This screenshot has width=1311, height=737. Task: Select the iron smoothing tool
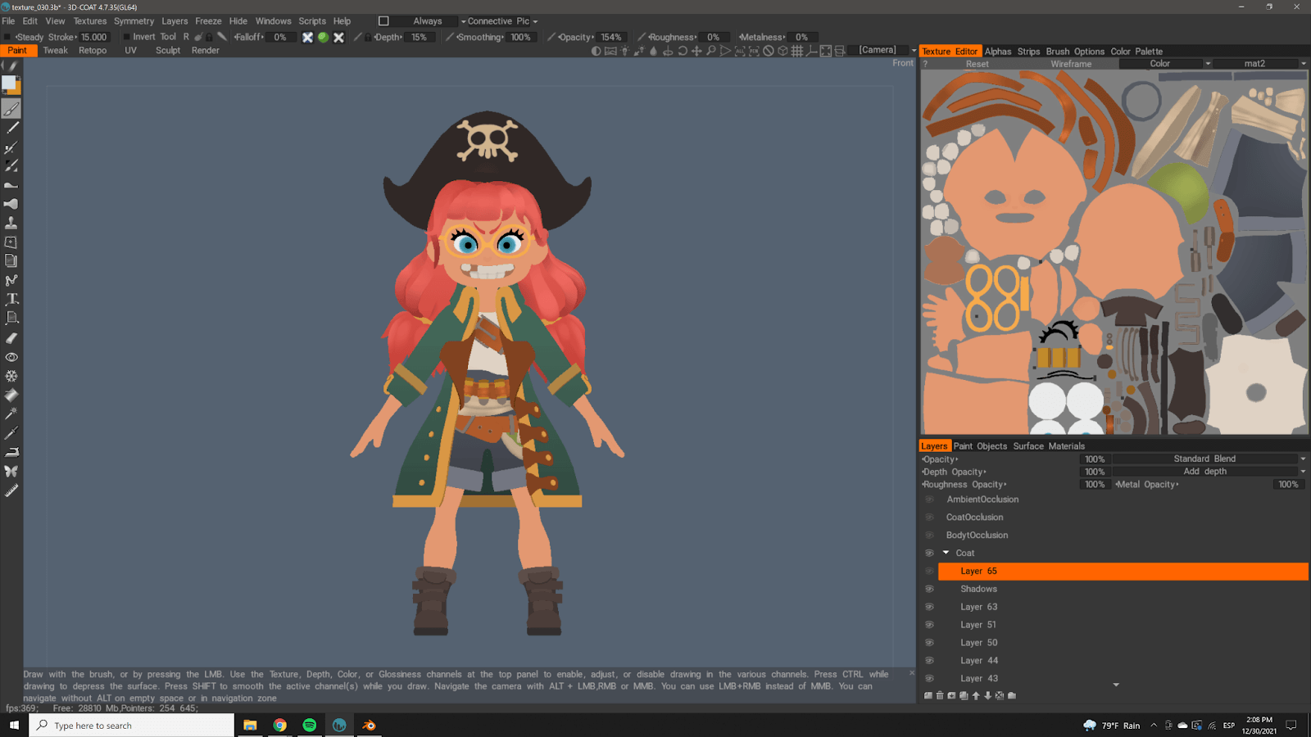[x=11, y=452]
